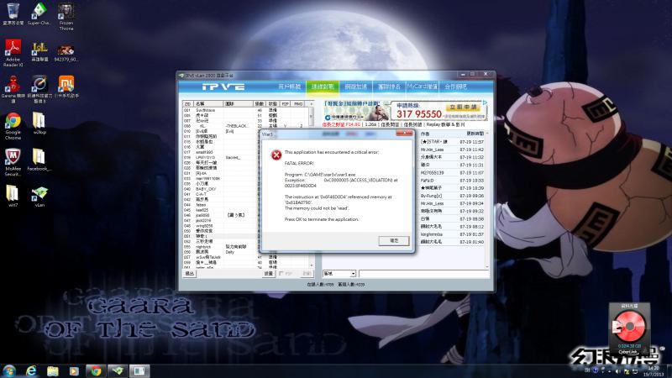This screenshot has width=672, height=378.
Task: Open the Recycle Bin desktop icon
Action: (x=13, y=13)
